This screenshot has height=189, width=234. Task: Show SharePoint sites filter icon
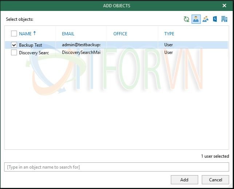point(215,19)
